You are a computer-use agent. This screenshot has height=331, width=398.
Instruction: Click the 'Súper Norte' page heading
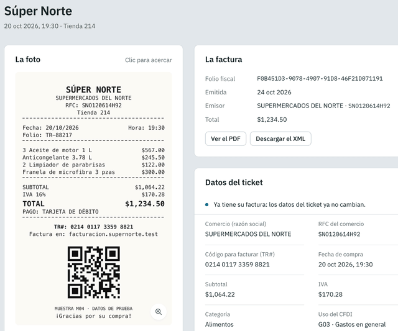coord(38,11)
